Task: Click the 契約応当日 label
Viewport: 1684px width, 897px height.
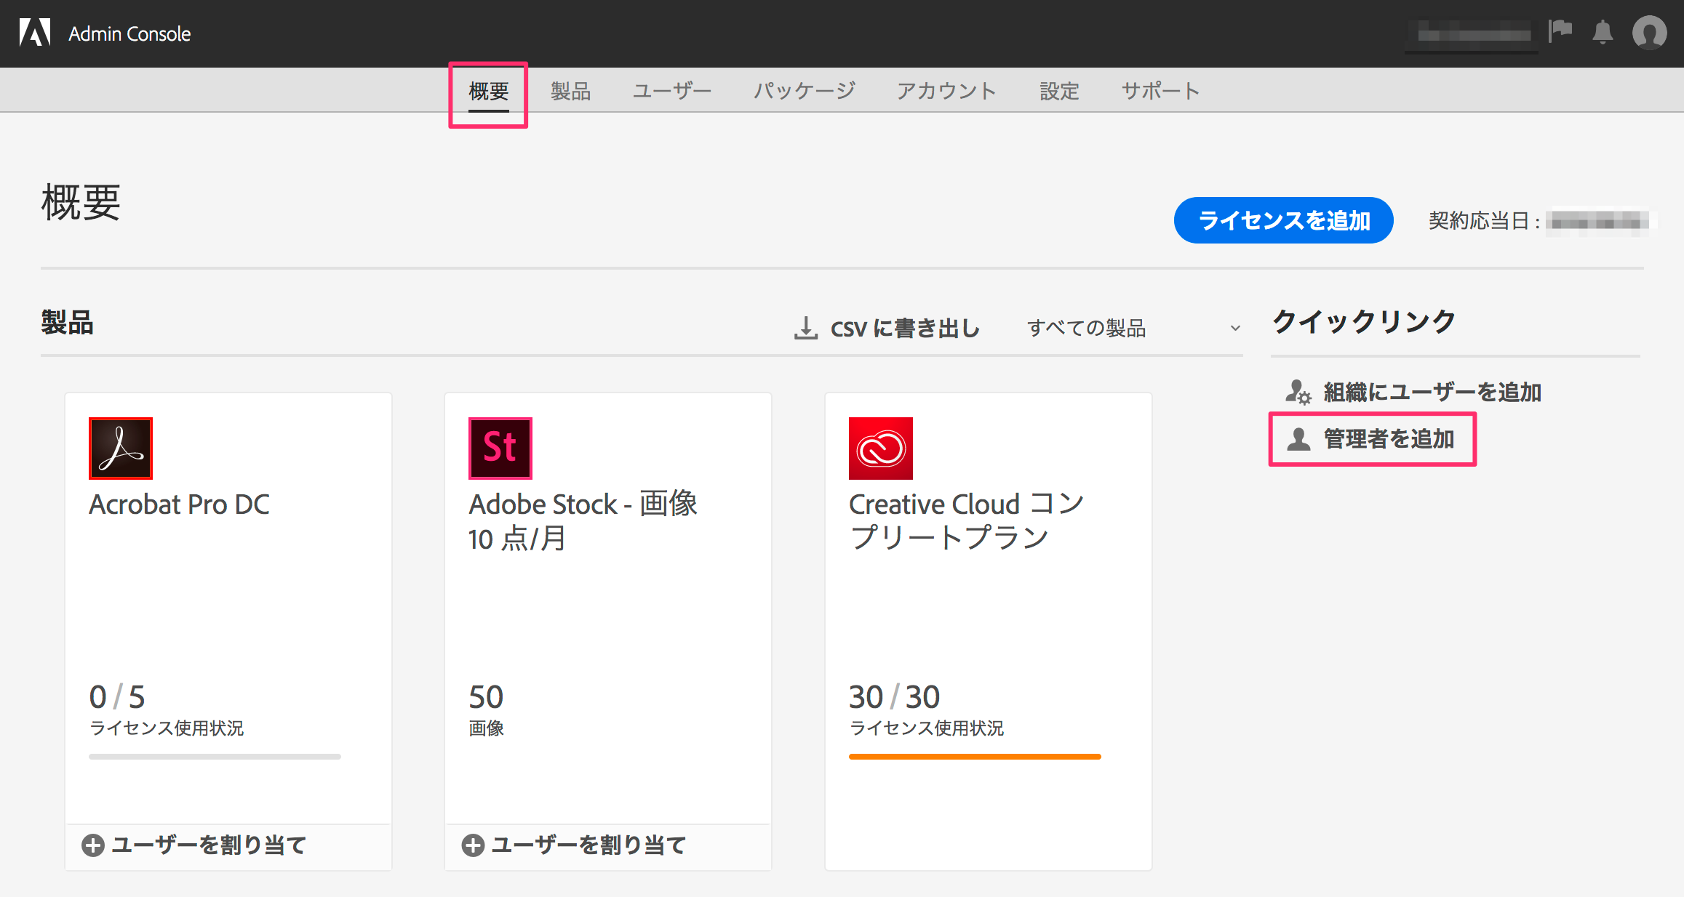Action: [1484, 220]
